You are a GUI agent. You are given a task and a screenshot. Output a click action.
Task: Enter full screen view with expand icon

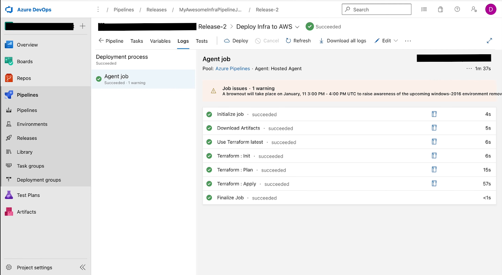tap(489, 41)
